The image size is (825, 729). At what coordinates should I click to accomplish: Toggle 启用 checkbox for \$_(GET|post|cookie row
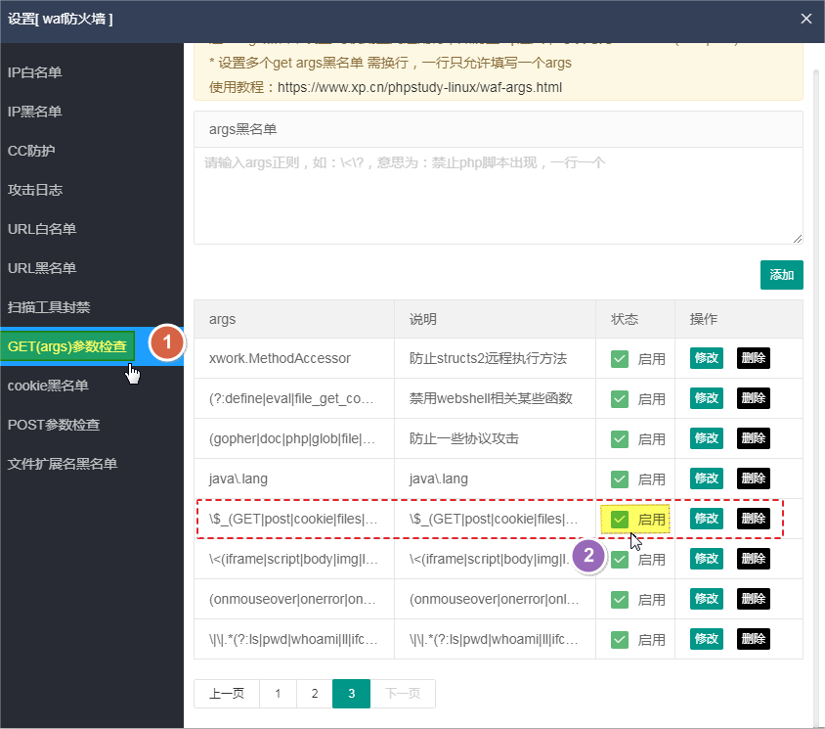pos(620,520)
